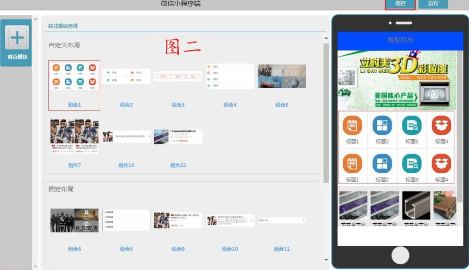
Task: Click the scroll-down arrow of module list
Action: tap(325, 260)
